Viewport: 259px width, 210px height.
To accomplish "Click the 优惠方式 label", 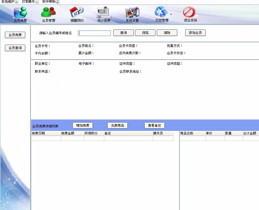I will pyautogui.click(x=174, y=46).
